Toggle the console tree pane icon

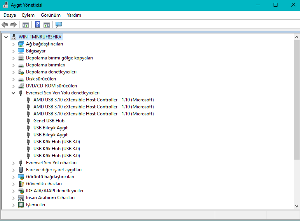coord(25,24)
